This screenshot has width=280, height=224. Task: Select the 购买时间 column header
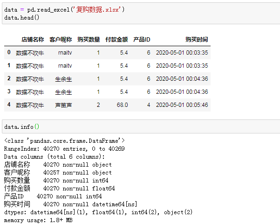click(x=197, y=39)
